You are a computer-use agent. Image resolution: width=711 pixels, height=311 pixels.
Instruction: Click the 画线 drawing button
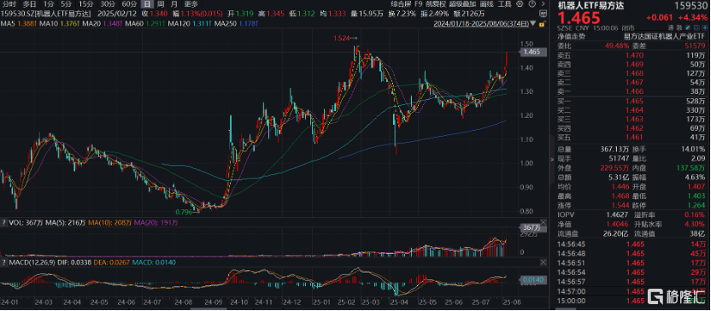[x=487, y=3]
